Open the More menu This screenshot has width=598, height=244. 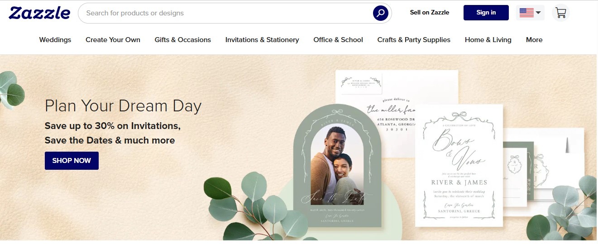[534, 40]
